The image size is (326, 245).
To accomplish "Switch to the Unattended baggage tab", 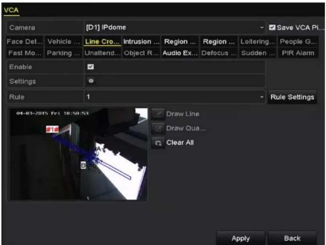I will pos(102,53).
